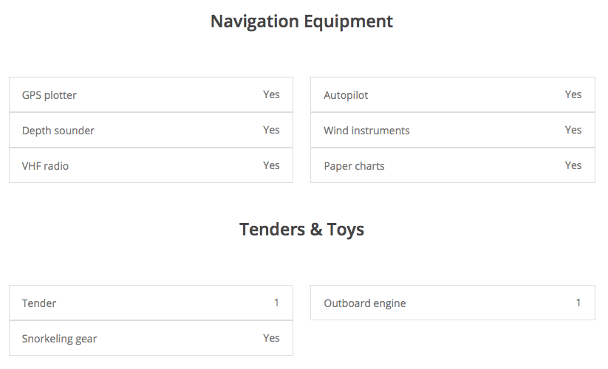Click the Snorkeling gear label
The height and width of the screenshot is (369, 608).
click(59, 339)
